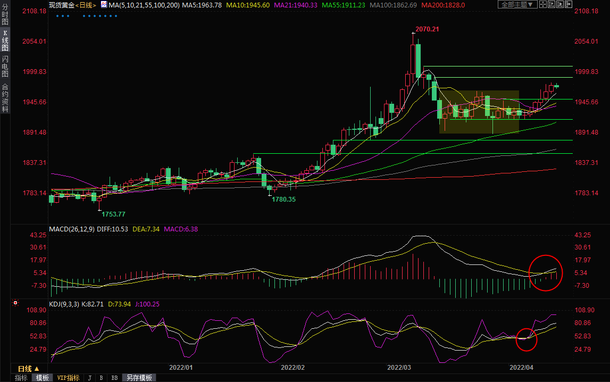Open the <日线> period dropdown beside 现货黄金

pyautogui.click(x=86, y=5)
